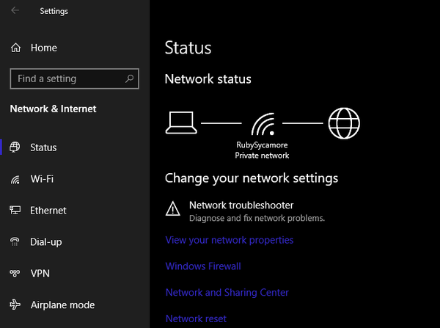
Task: Click the Home icon in sidebar
Action: point(16,48)
